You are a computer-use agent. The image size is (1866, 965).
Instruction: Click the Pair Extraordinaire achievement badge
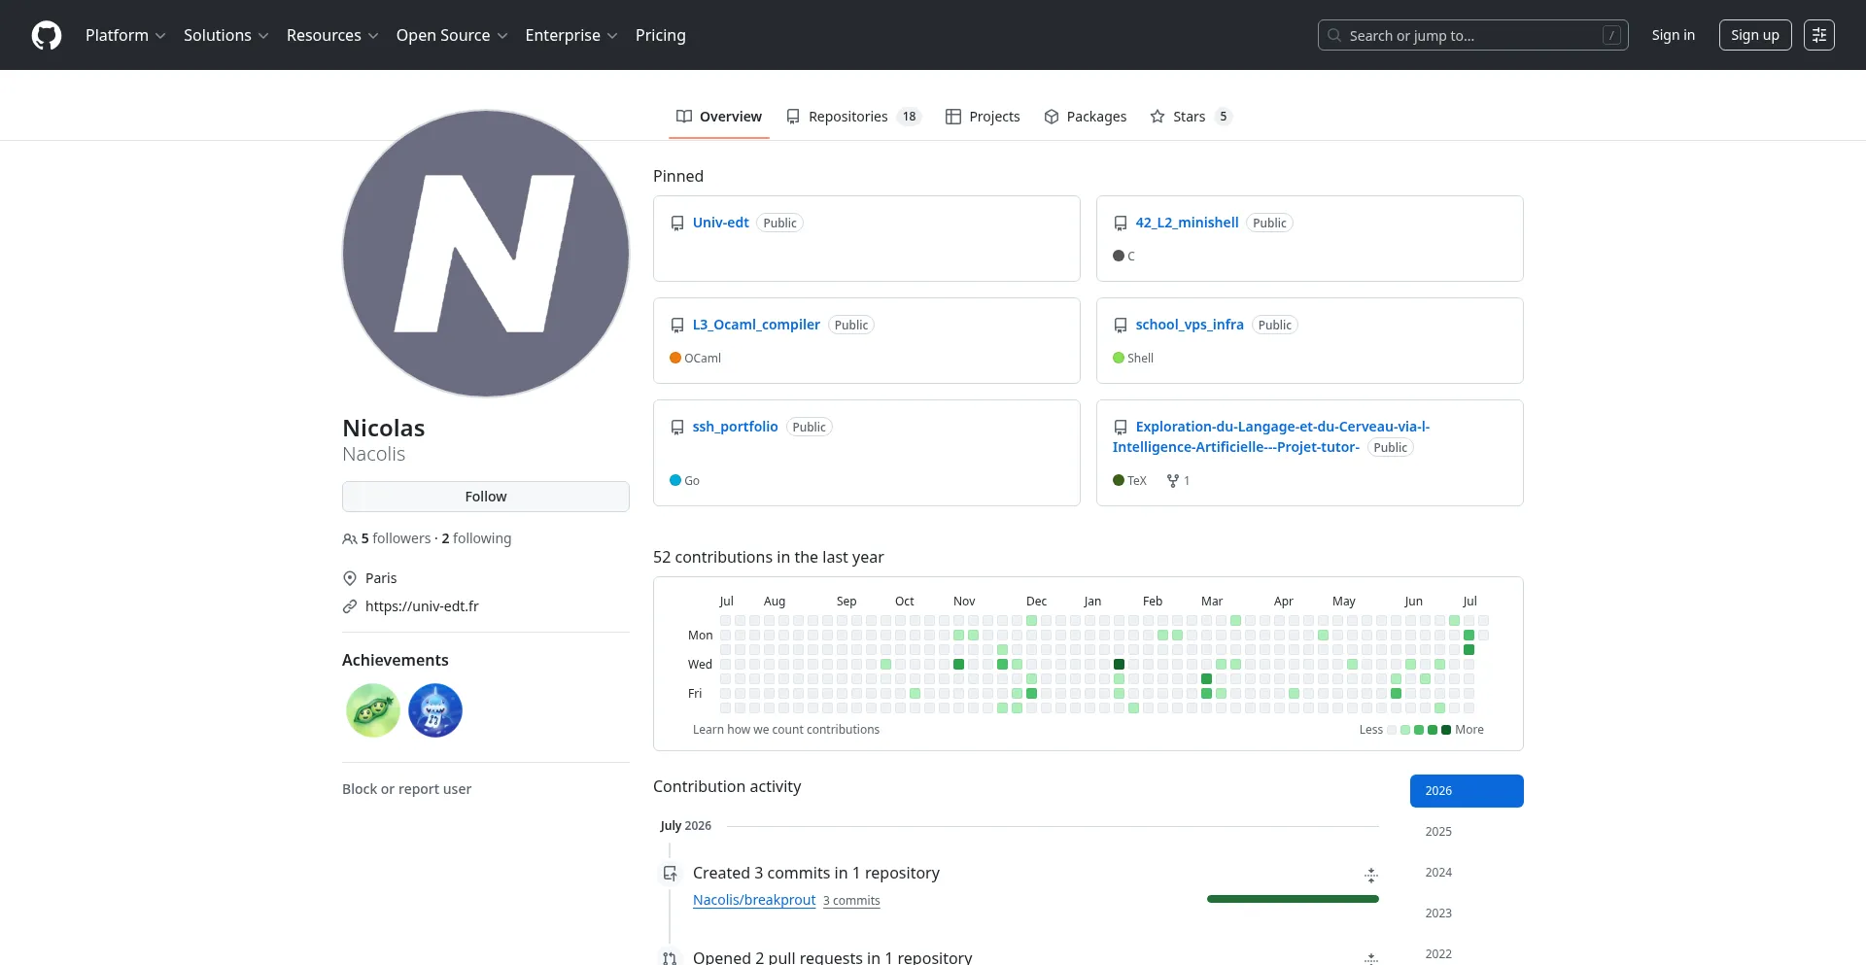point(373,710)
